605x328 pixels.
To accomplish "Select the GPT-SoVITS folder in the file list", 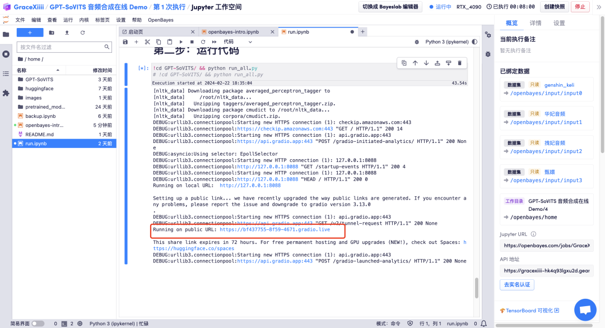I will (x=64, y=80).
